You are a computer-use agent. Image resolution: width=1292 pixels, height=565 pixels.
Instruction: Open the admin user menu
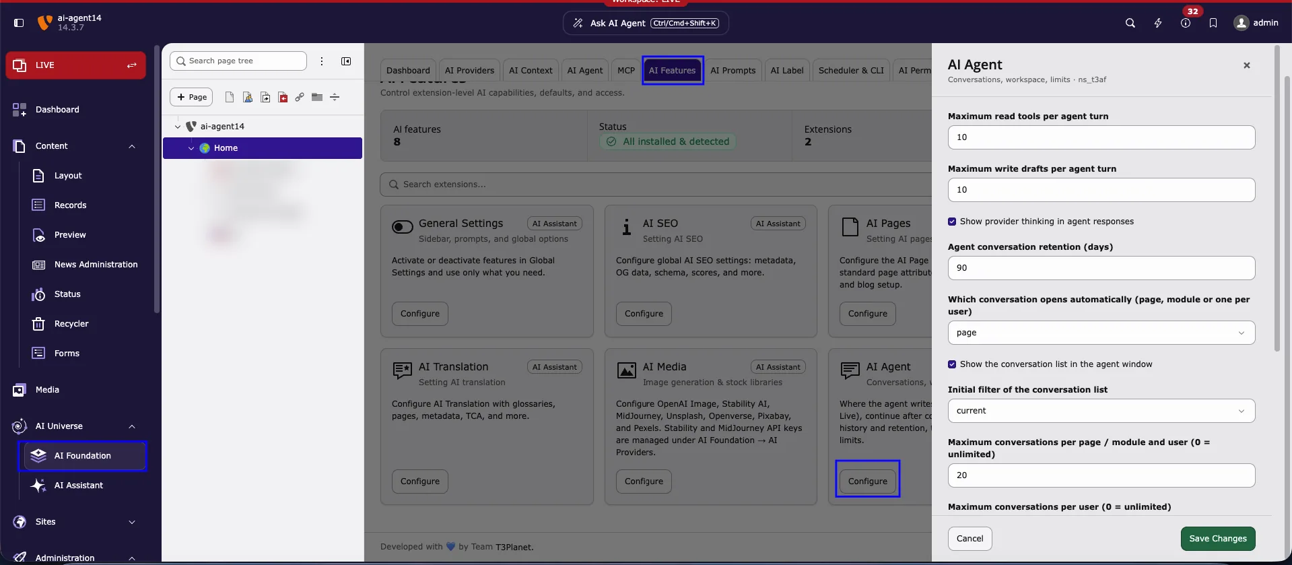[x=1256, y=23]
